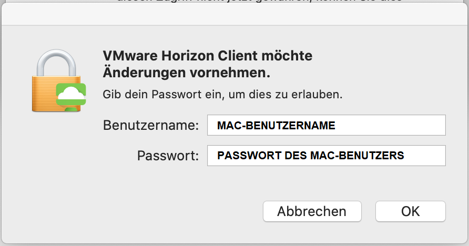
Task: Click the "Passwort:" label
Action: point(168,156)
